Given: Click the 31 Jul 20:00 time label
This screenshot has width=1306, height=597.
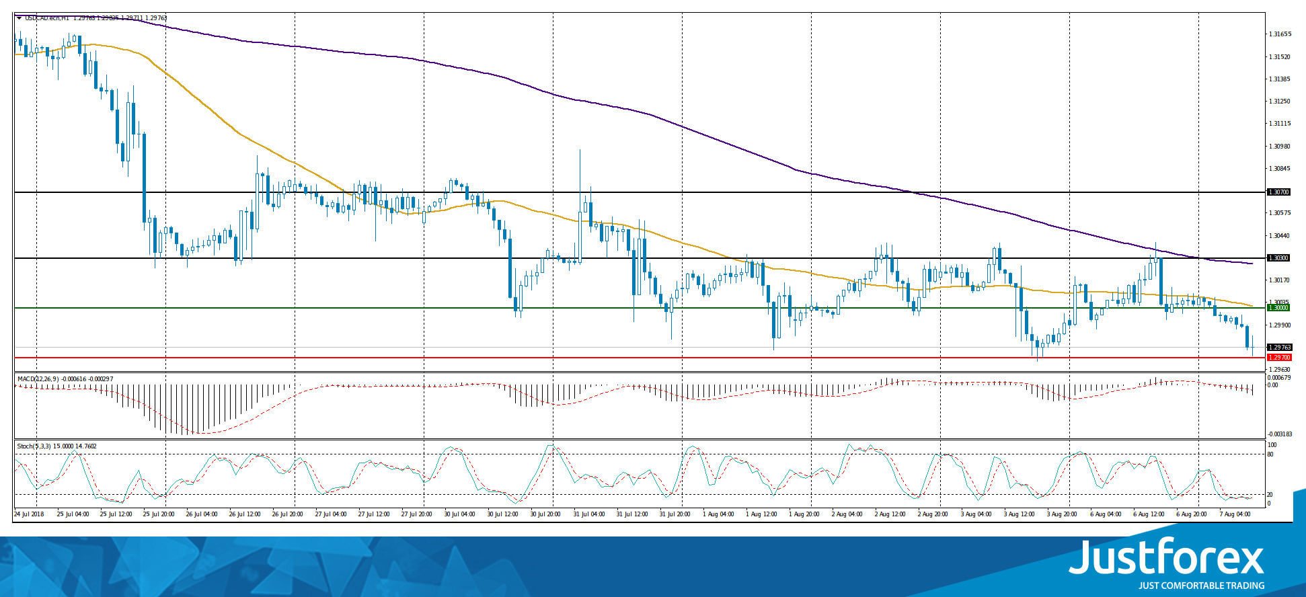Looking at the screenshot, I should [x=675, y=514].
